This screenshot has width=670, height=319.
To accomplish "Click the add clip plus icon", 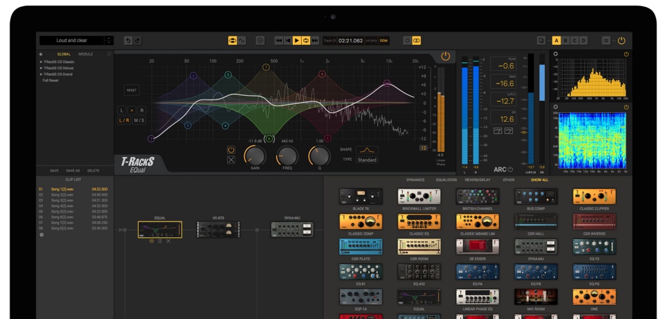I will point(42,234).
